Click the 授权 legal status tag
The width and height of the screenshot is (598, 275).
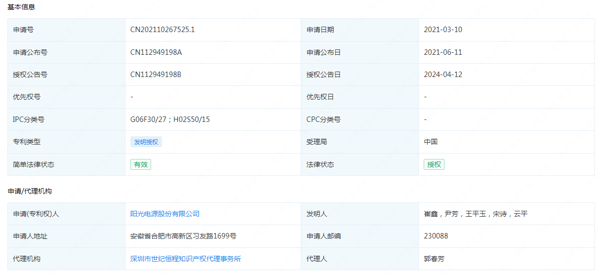(x=434, y=164)
